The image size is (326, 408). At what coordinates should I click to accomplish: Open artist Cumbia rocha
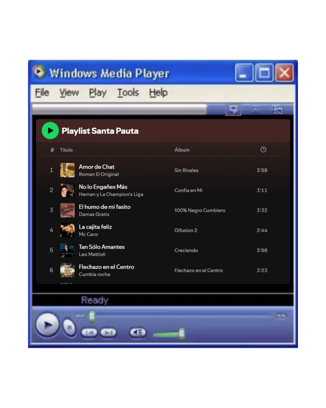point(94,274)
